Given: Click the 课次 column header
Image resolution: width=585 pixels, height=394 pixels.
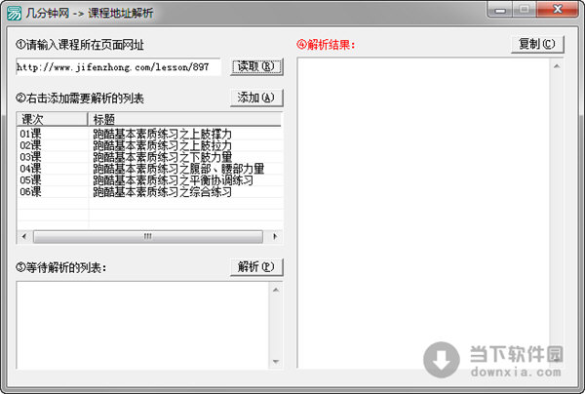Looking at the screenshot, I should click(52, 119).
